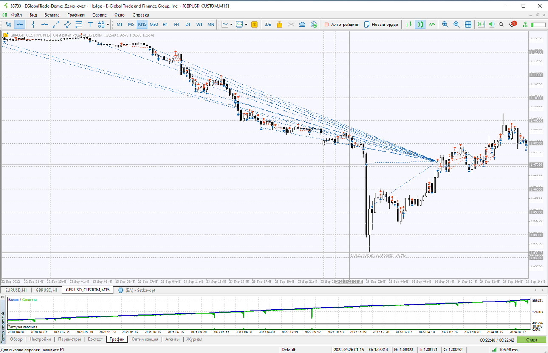This screenshot has width=548, height=353.
Task: Open the Журнал tester tab
Action: point(195,339)
